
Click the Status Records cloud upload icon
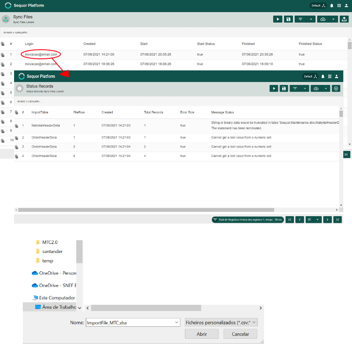tap(316, 89)
